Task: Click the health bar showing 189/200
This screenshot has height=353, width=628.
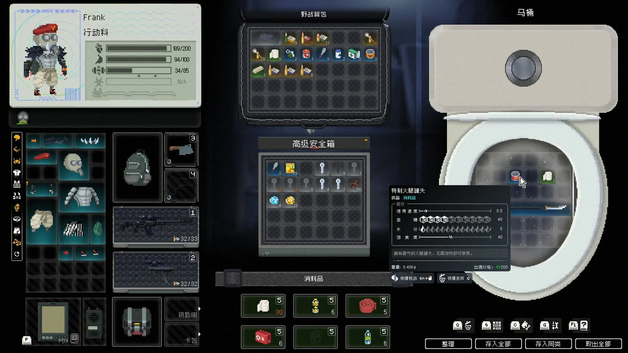Action: click(138, 48)
